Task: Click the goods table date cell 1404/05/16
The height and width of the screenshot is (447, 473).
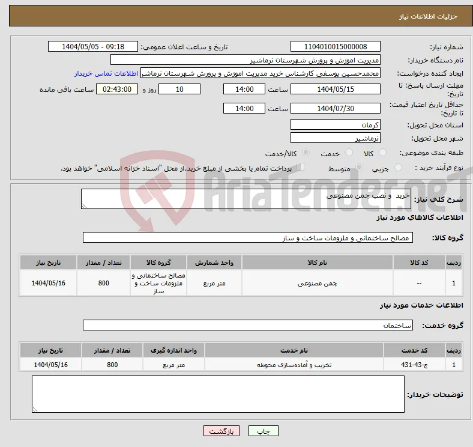Action: (48, 283)
